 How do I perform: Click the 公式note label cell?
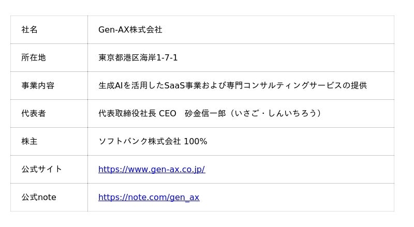point(39,198)
